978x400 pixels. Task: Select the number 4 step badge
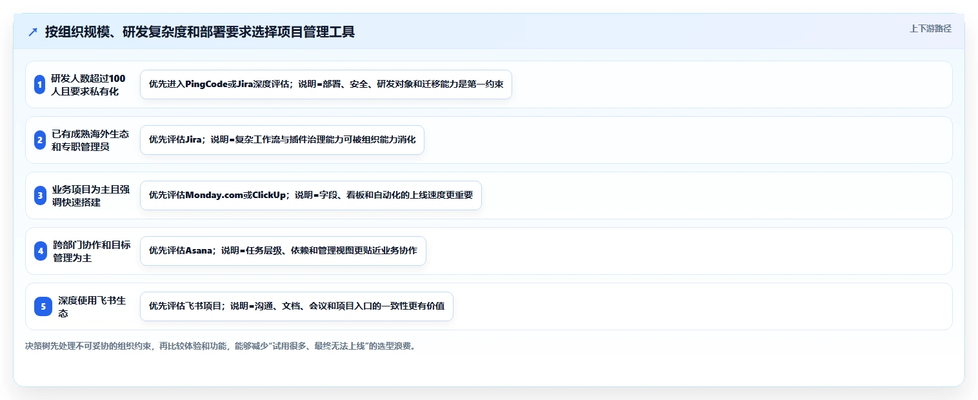41,251
